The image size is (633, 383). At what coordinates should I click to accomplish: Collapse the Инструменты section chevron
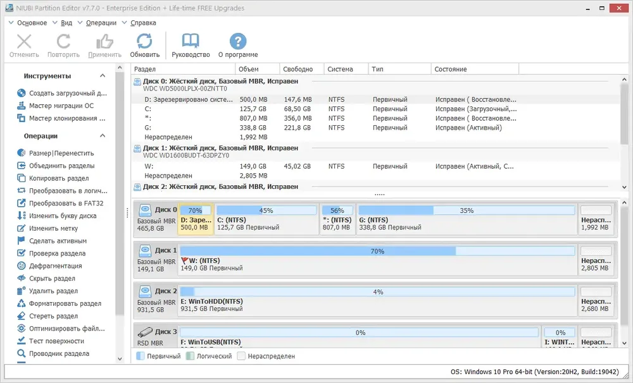click(103, 76)
